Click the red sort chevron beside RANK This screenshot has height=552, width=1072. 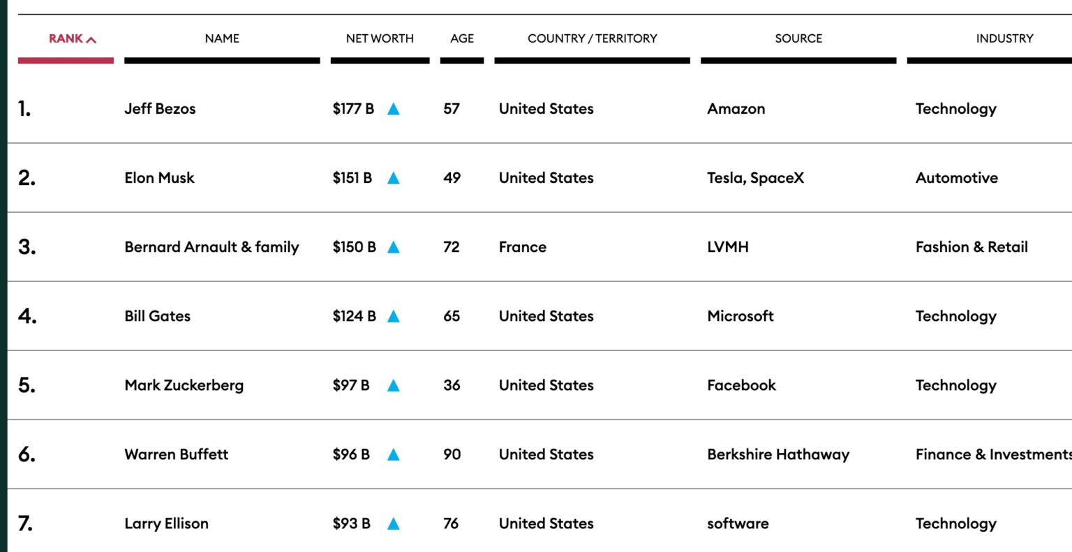tap(91, 38)
